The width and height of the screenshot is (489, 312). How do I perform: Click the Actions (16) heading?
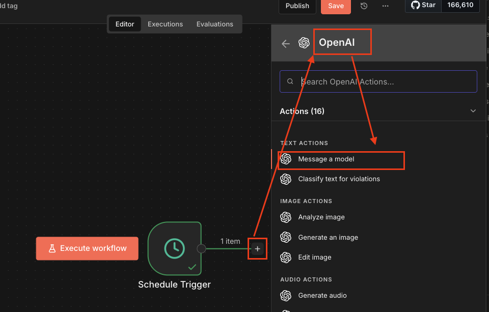(302, 111)
